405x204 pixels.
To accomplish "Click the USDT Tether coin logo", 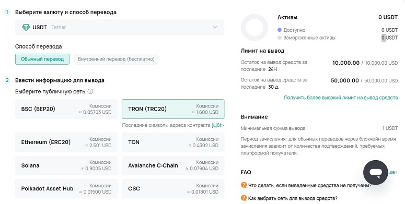I will (x=26, y=27).
